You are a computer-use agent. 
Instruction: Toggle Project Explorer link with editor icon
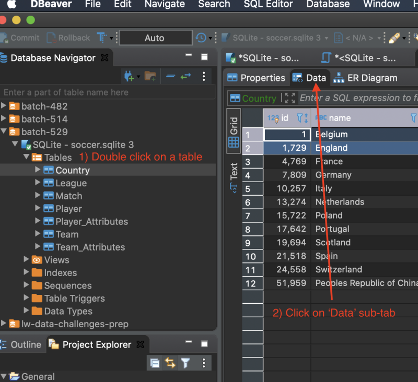click(x=170, y=363)
